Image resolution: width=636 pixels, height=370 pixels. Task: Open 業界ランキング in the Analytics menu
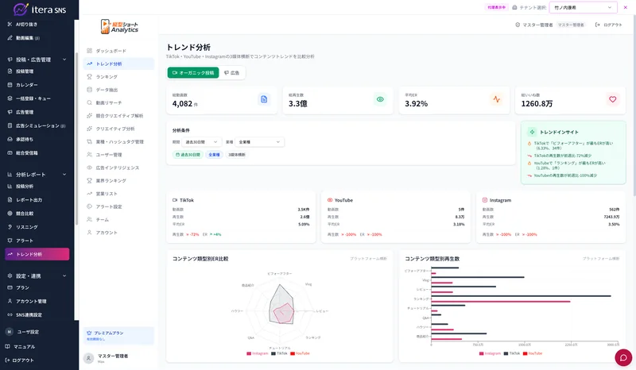point(118,180)
